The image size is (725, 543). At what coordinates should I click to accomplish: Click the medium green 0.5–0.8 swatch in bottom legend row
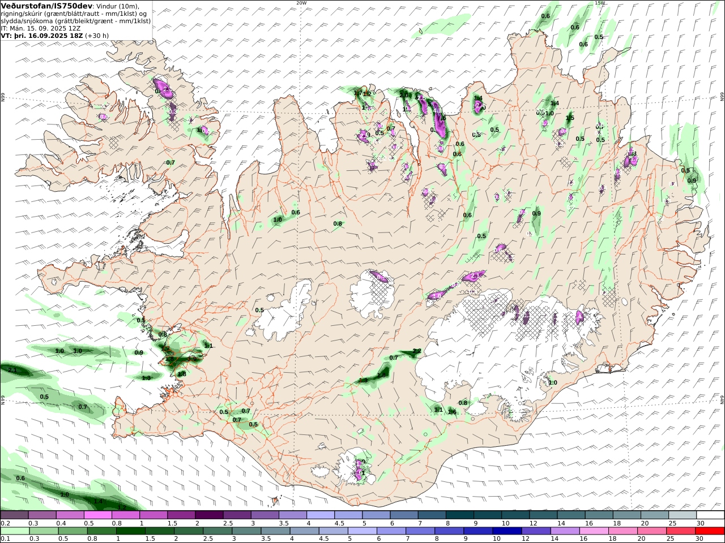[x=72, y=531]
